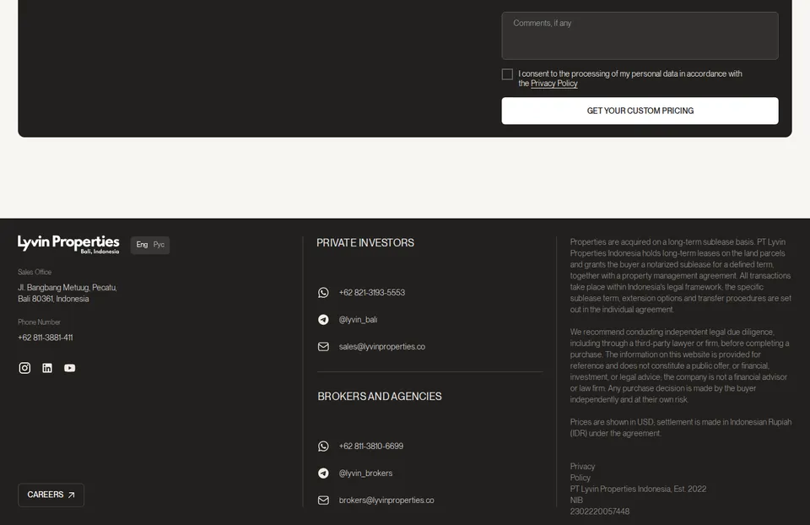
Task: Submit with Get Your Custom Pricing button
Action: [640, 111]
